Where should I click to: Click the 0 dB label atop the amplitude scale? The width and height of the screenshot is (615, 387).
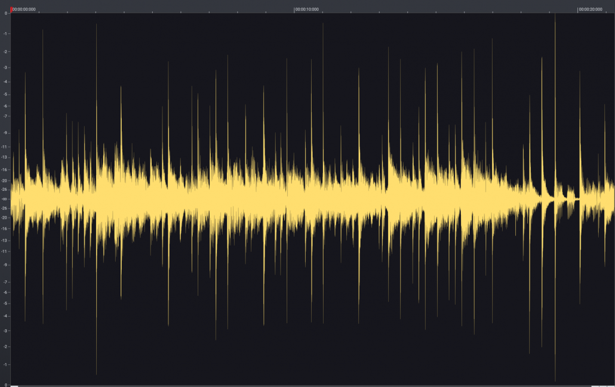pyautogui.click(x=4, y=13)
